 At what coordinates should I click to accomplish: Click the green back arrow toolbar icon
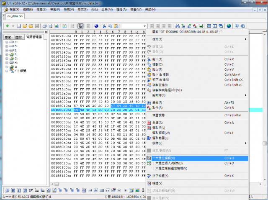tap(7, 26)
